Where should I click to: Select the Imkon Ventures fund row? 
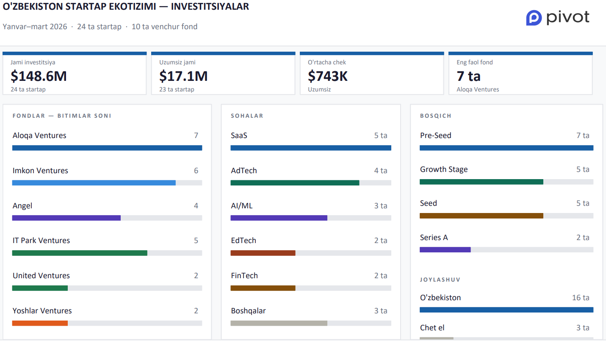pyautogui.click(x=40, y=171)
